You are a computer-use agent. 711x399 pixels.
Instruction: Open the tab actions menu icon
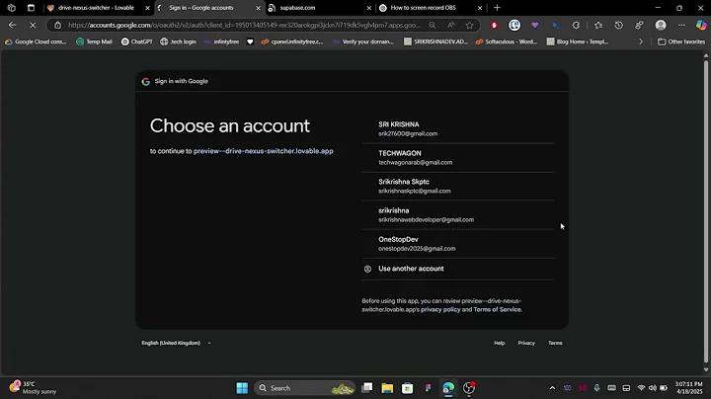[x=31, y=8]
